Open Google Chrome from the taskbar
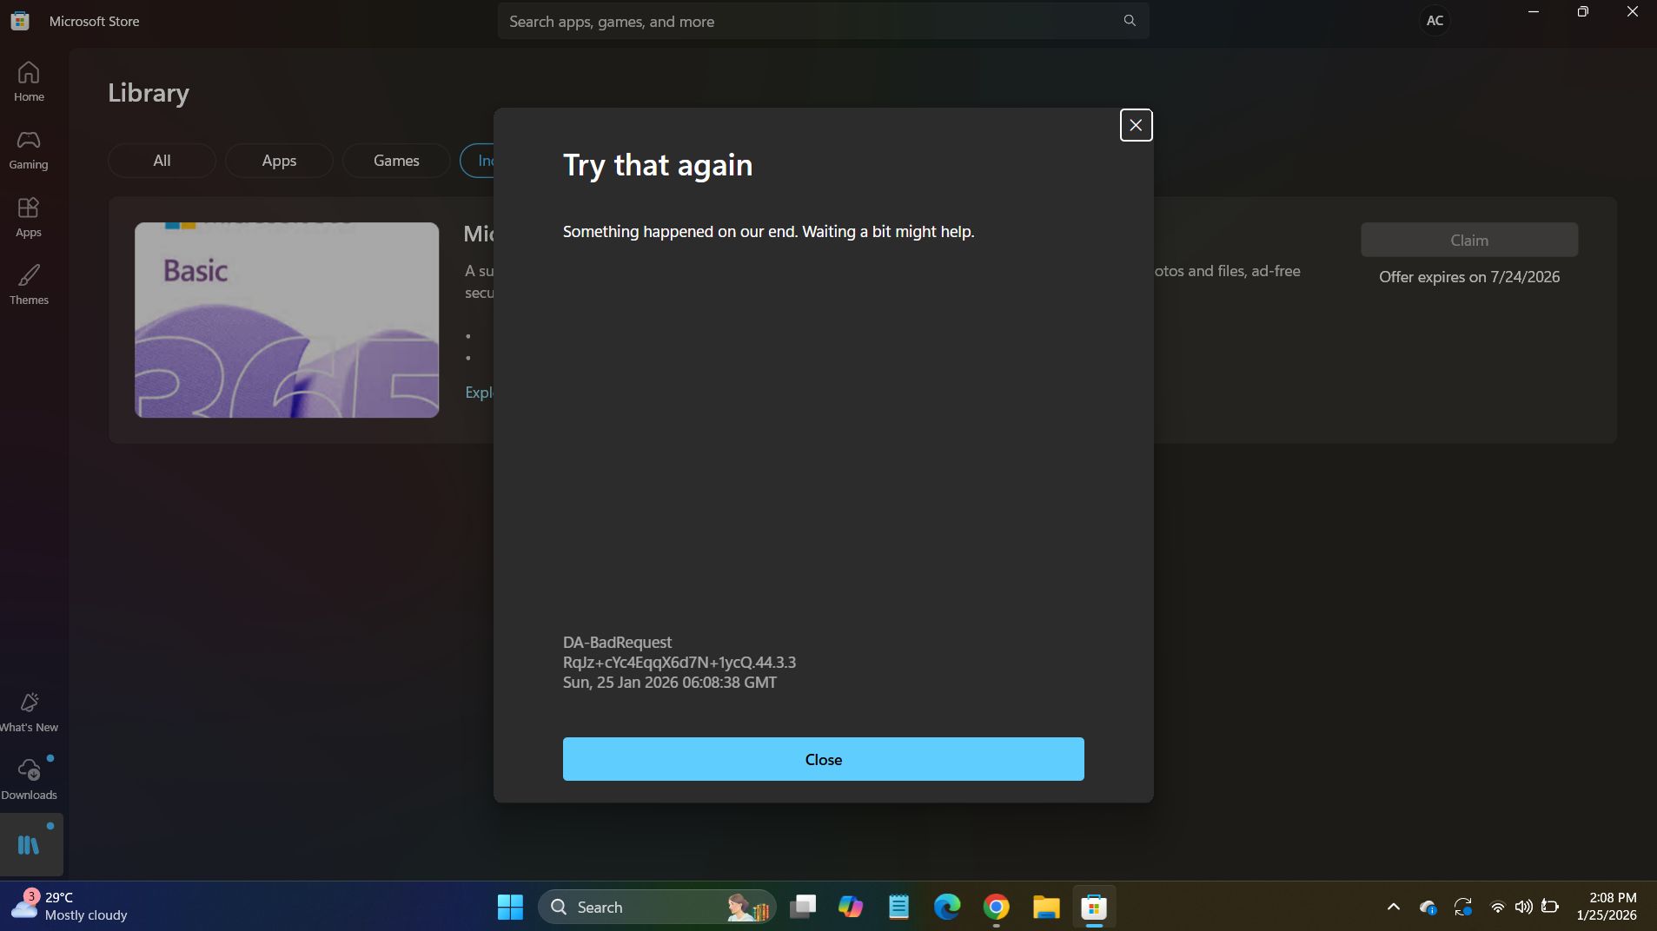This screenshot has height=931, width=1657. (x=996, y=906)
